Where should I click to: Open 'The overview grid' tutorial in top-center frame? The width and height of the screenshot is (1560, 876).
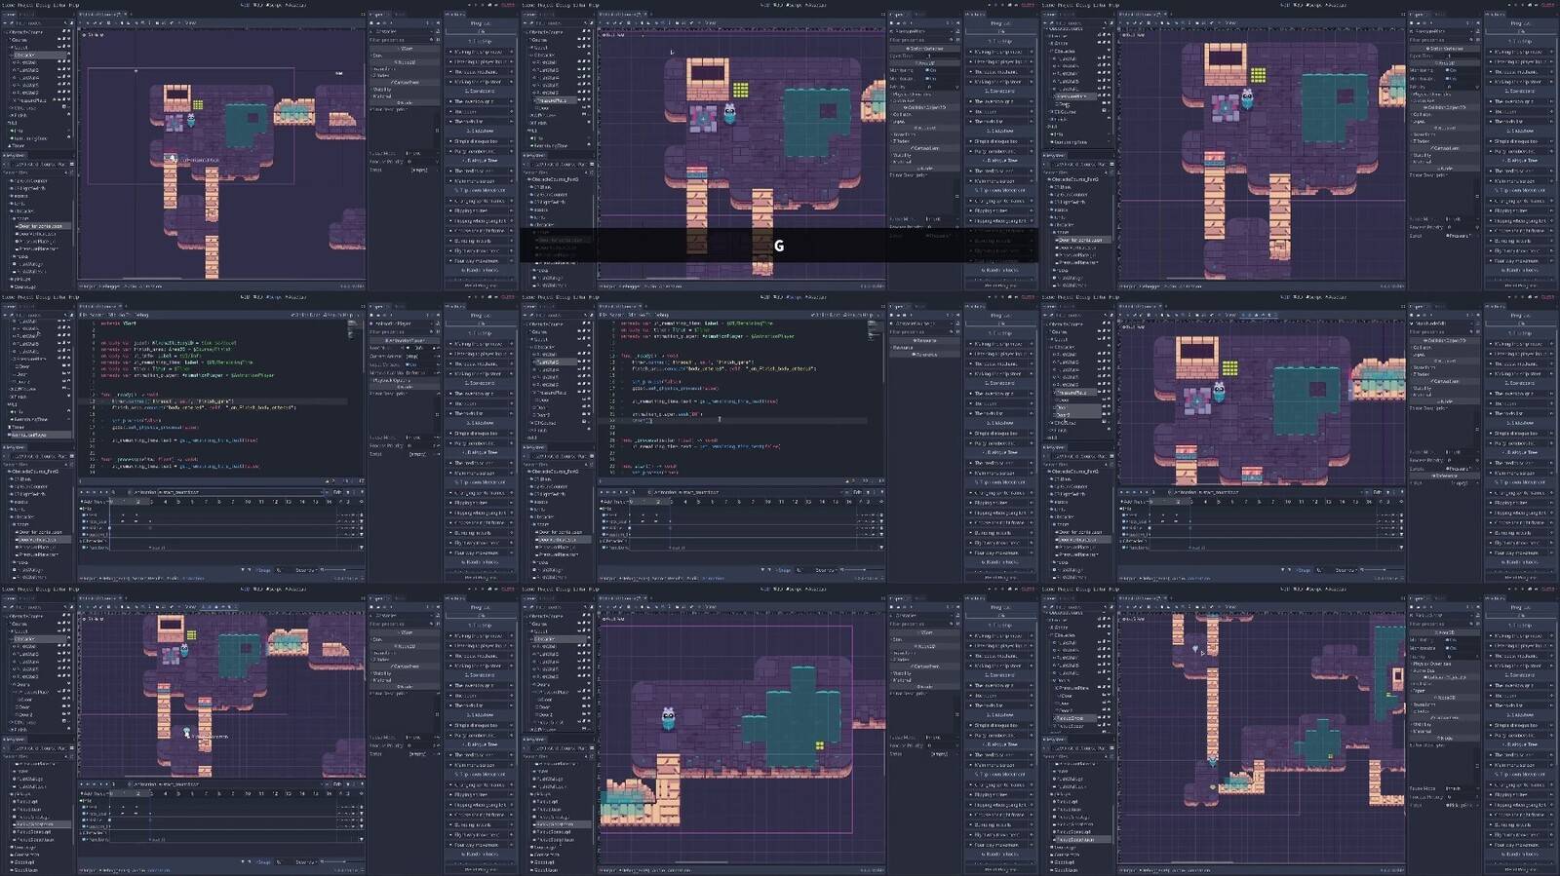tap(1000, 101)
